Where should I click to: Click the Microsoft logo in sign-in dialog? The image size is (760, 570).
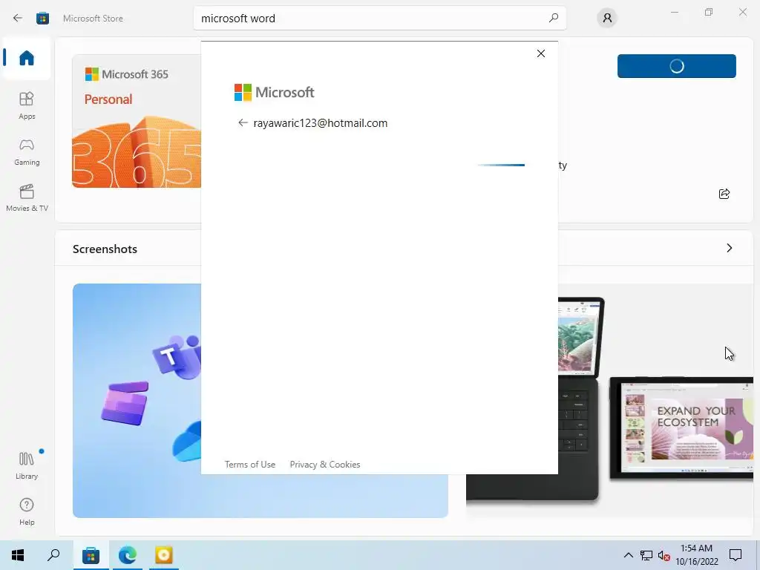point(275,92)
